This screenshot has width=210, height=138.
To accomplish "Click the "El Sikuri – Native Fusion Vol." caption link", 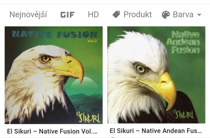I will click(52, 131).
